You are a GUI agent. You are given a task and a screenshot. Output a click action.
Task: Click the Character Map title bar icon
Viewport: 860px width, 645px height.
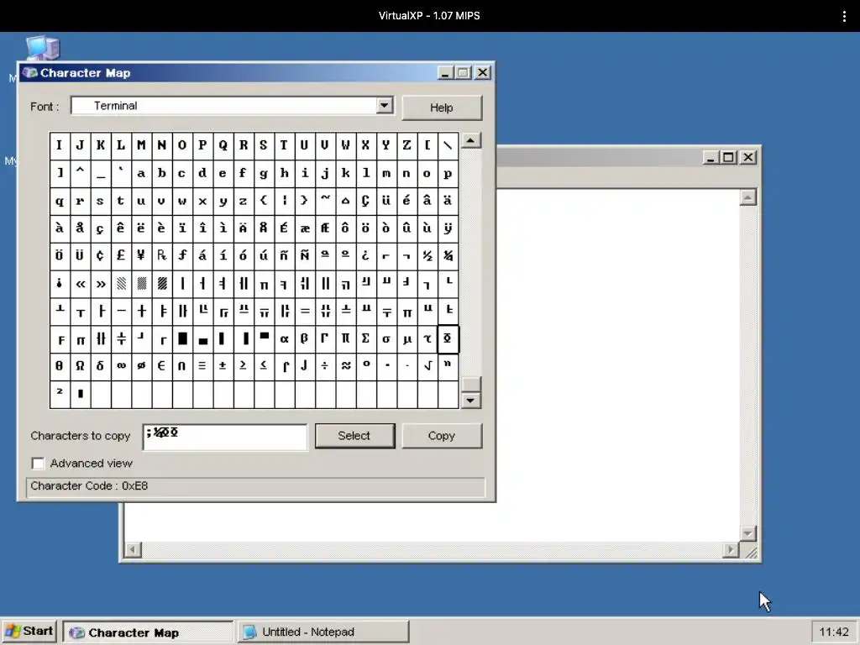pyautogui.click(x=30, y=72)
